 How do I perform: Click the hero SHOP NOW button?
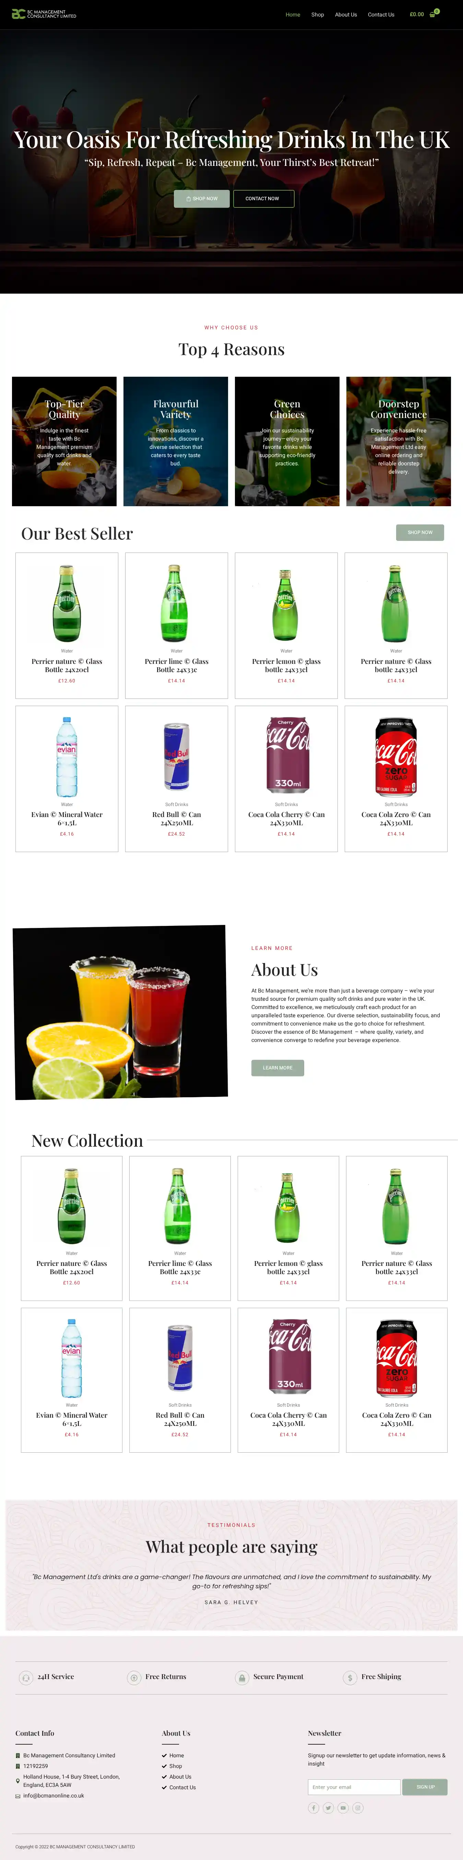tap(202, 199)
